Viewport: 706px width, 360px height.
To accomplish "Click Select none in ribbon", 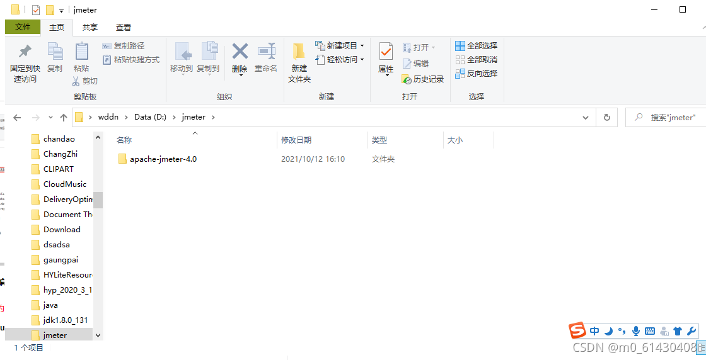I will 477,59.
